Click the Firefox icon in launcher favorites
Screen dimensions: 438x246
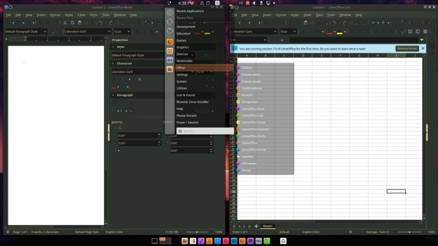pos(170,42)
